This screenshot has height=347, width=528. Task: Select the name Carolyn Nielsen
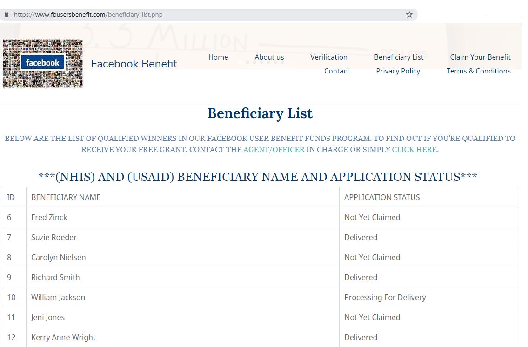point(59,258)
